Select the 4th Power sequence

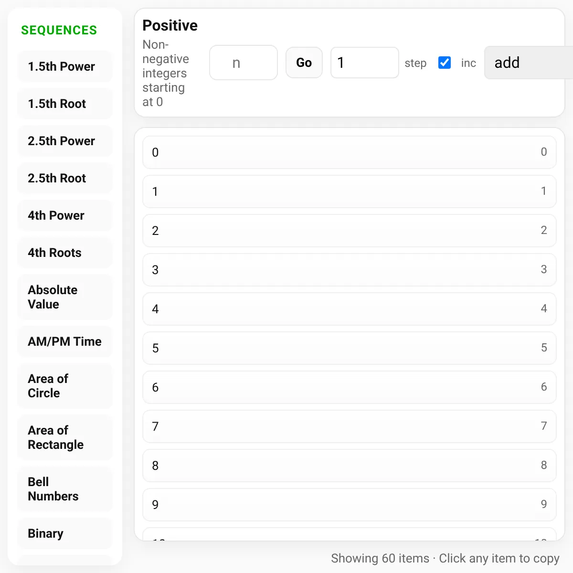click(x=65, y=215)
